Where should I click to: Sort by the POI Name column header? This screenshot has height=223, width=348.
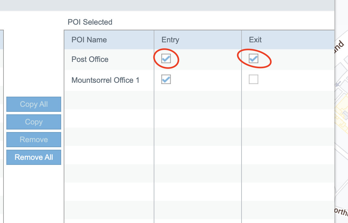click(89, 40)
